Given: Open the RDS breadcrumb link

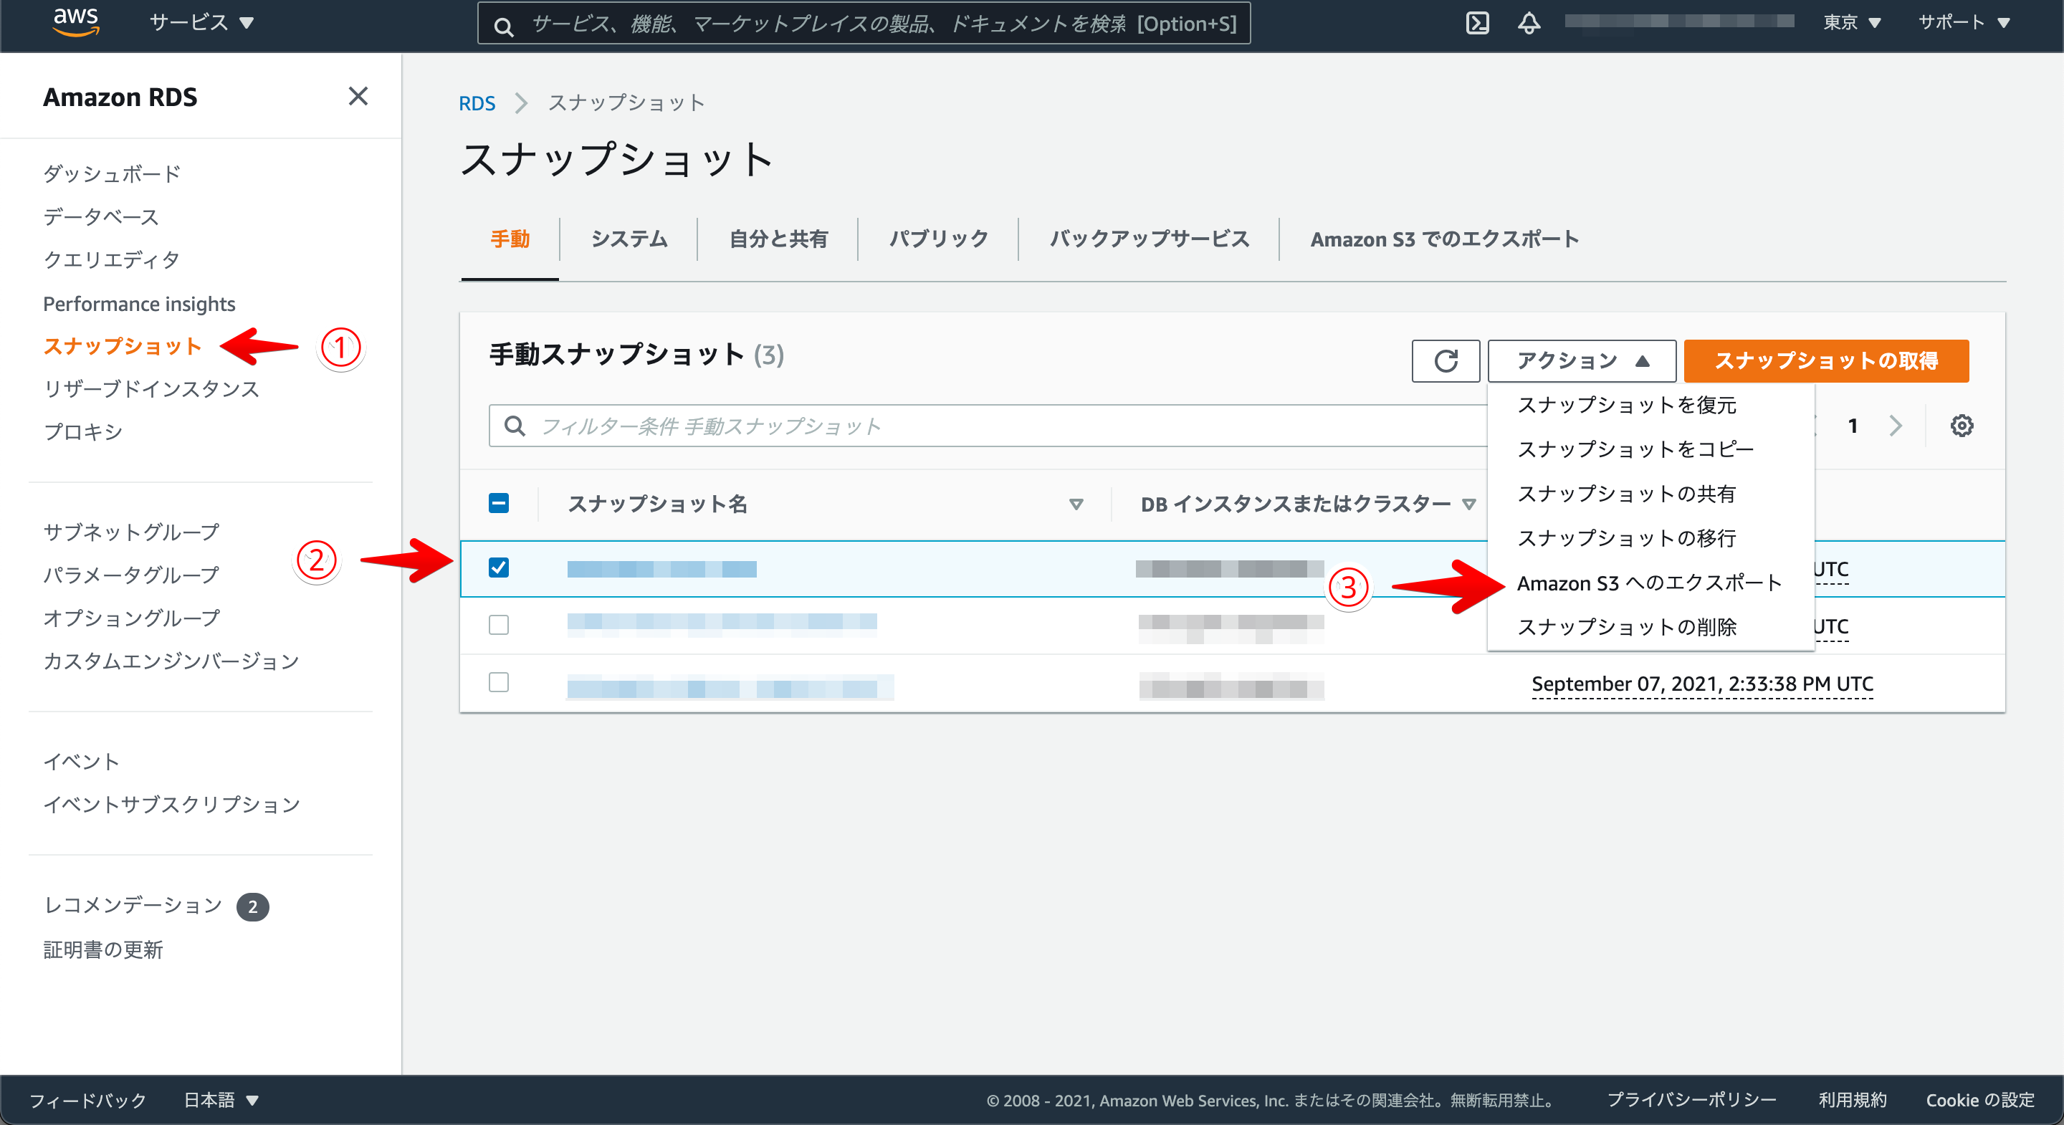Looking at the screenshot, I should (x=477, y=102).
